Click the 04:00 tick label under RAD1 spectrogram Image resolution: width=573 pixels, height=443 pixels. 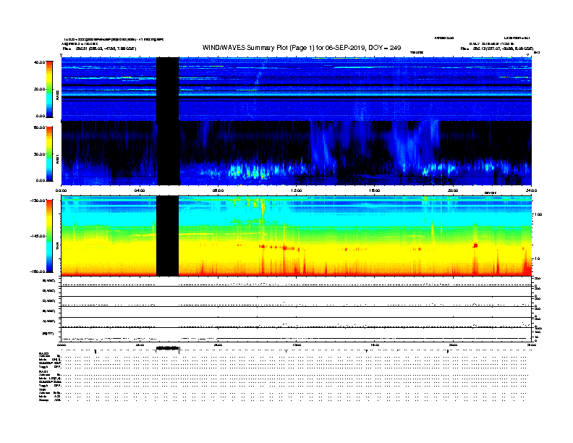pos(139,190)
